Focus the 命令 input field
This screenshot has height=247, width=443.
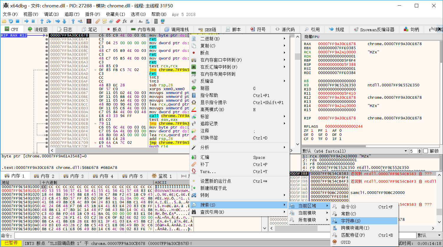(215, 236)
